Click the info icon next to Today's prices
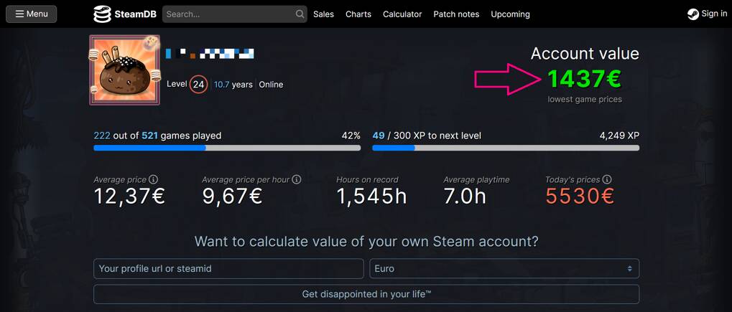The image size is (732, 312). coord(607,179)
